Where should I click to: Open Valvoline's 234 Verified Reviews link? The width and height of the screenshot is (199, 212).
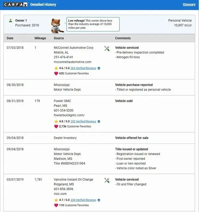[83, 200]
